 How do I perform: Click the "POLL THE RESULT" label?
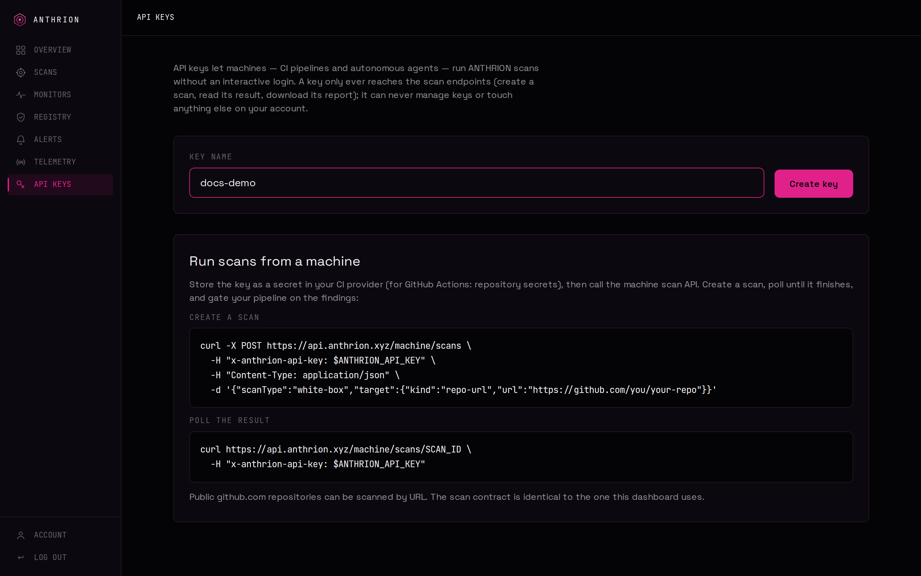[x=230, y=420]
